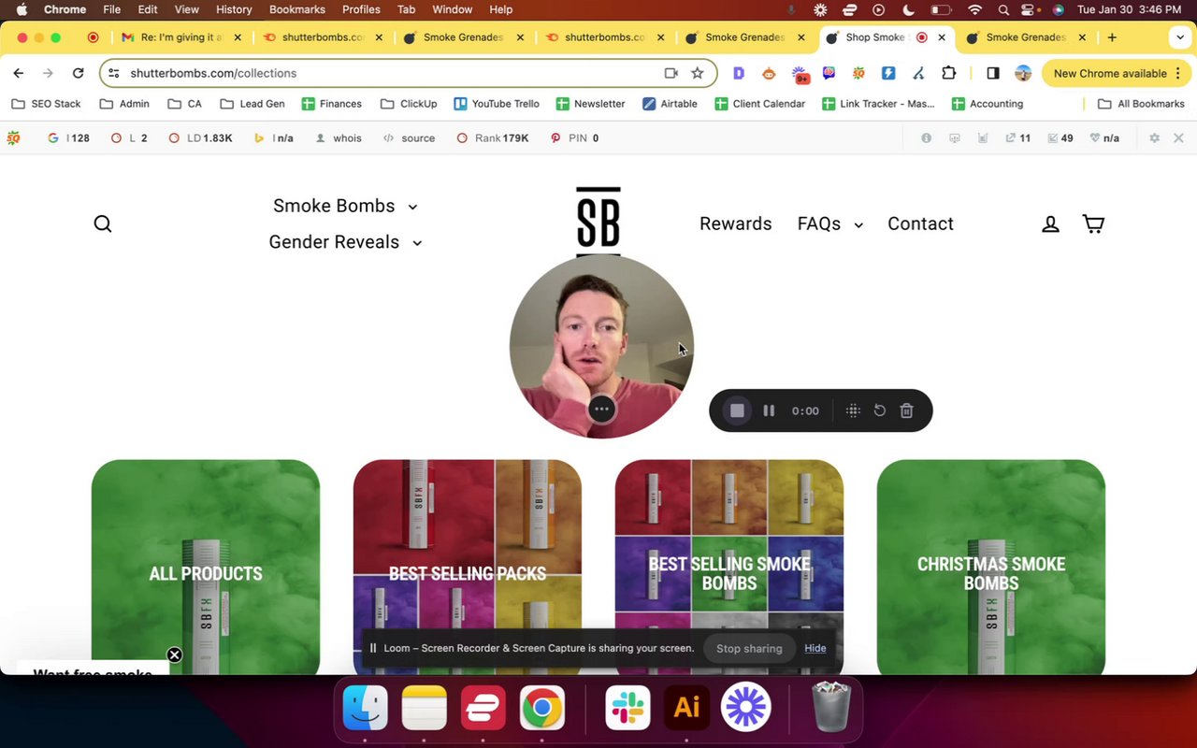Click the SB logo in the header
Viewport: 1197px width, 748px height.
[x=598, y=221]
